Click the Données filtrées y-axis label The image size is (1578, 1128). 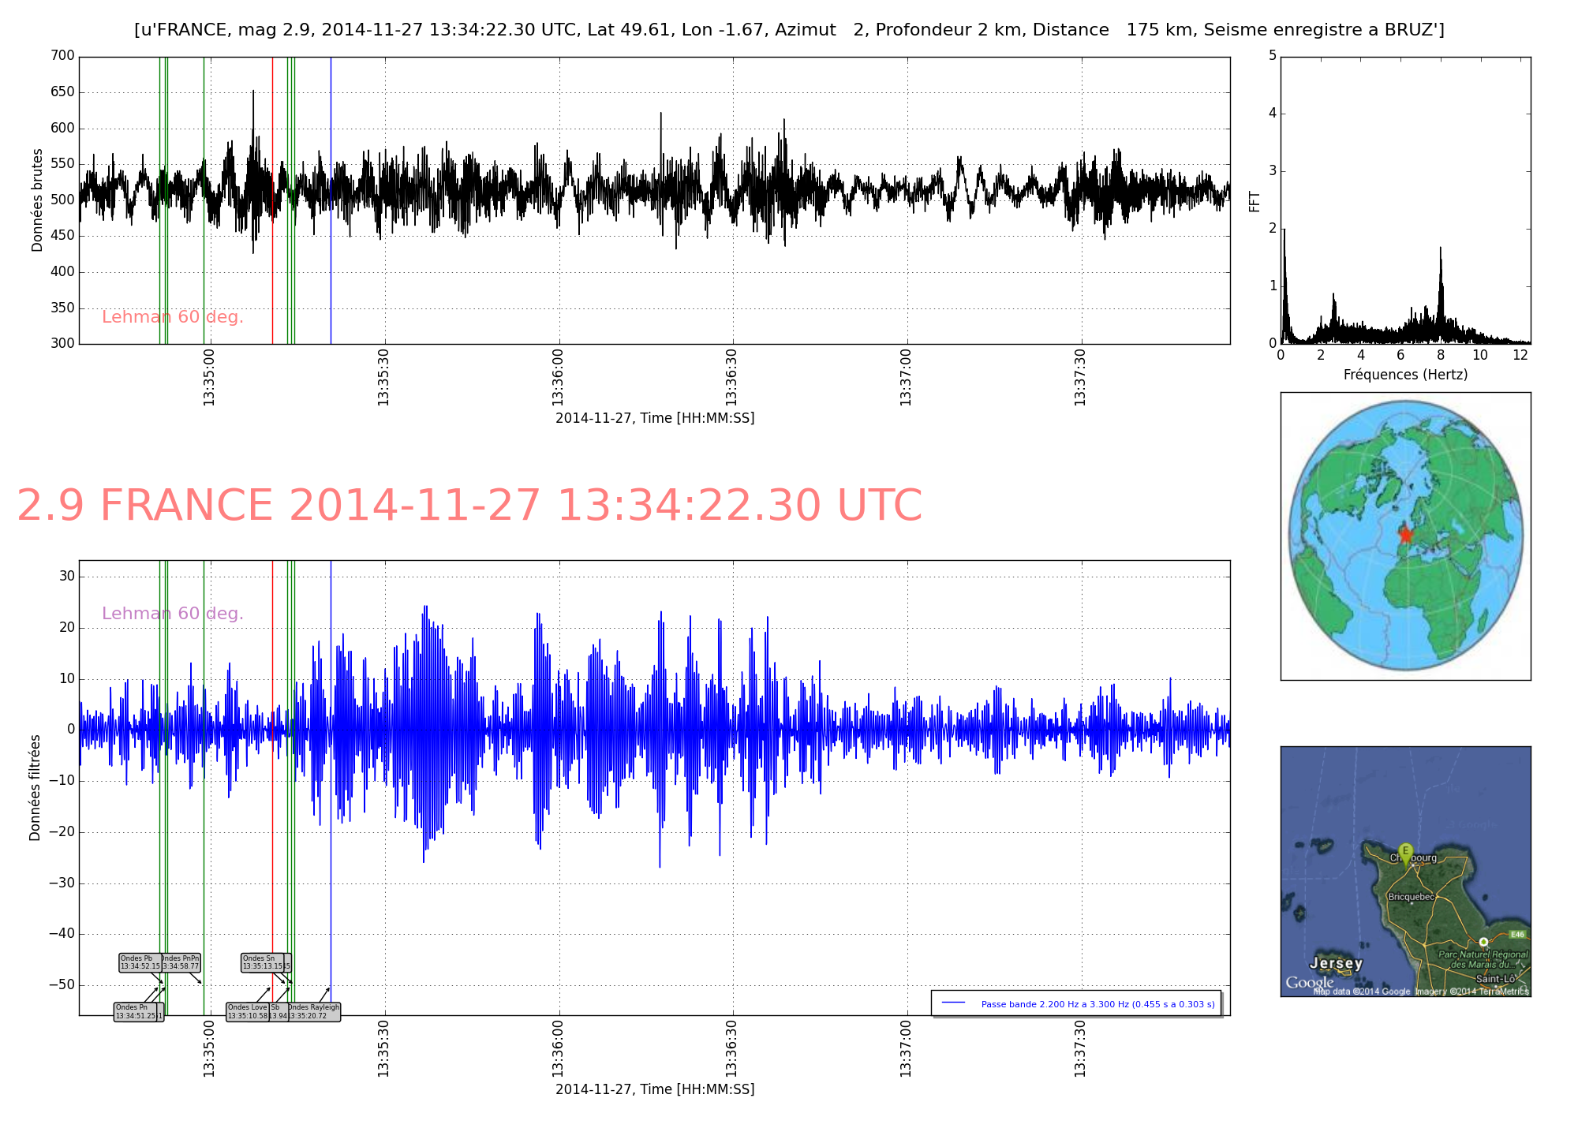[35, 787]
